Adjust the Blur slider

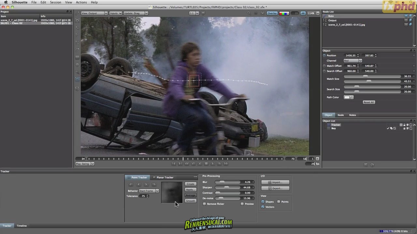(x=227, y=182)
